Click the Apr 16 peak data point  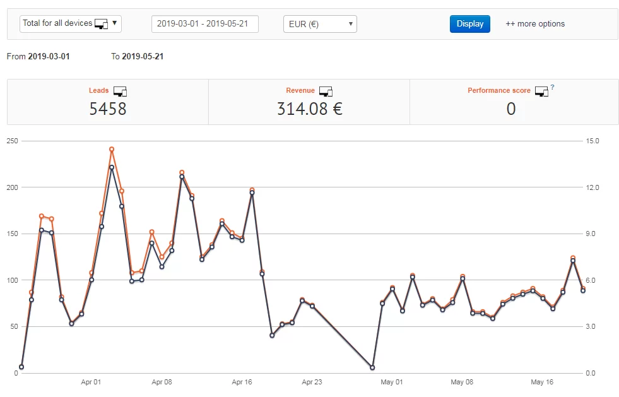(252, 193)
